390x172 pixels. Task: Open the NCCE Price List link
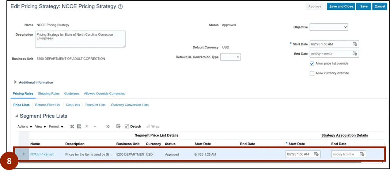coord(42,154)
